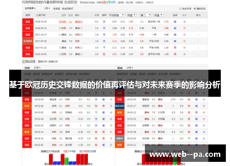Screen dimensions: 230x166
Task: Click the odds value 5.74 on the 2017-12-17 row
Action: click(131, 35)
